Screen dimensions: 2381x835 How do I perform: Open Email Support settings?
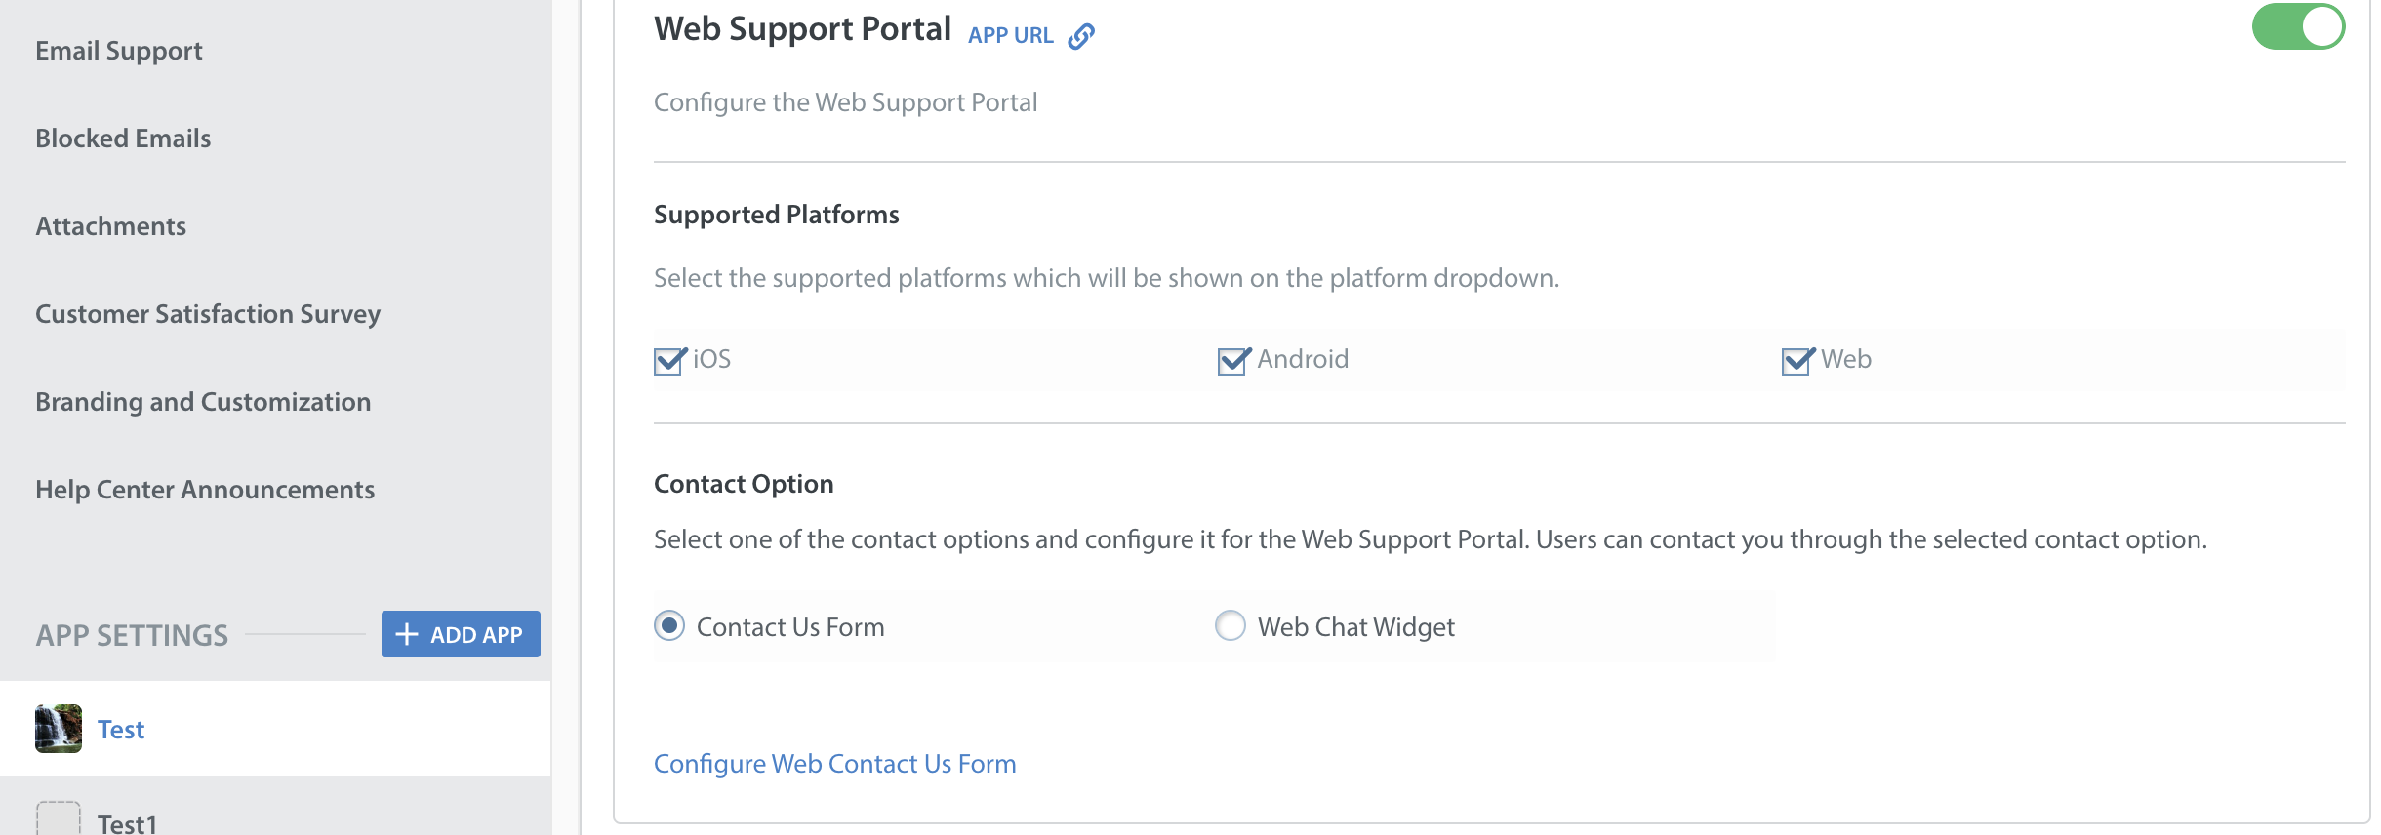tap(119, 51)
